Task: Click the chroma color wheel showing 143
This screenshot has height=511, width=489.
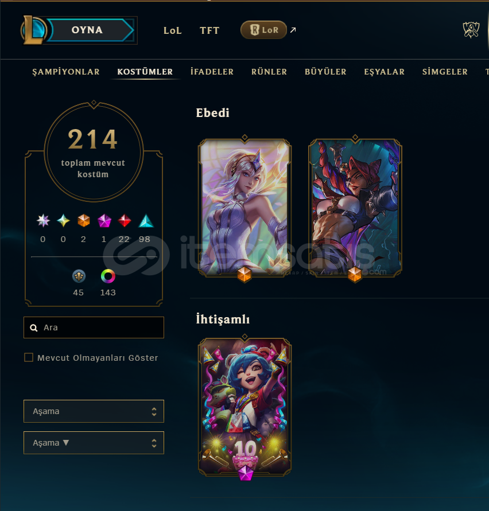Action: 108,276
